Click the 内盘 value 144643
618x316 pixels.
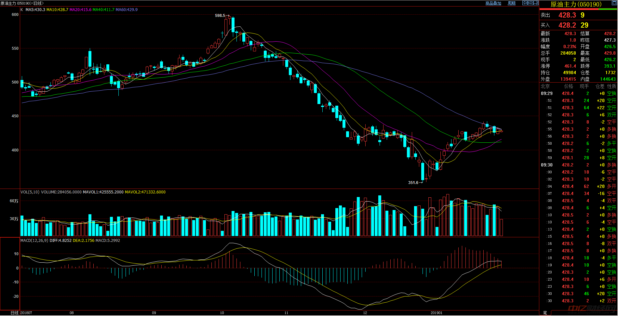click(x=608, y=79)
